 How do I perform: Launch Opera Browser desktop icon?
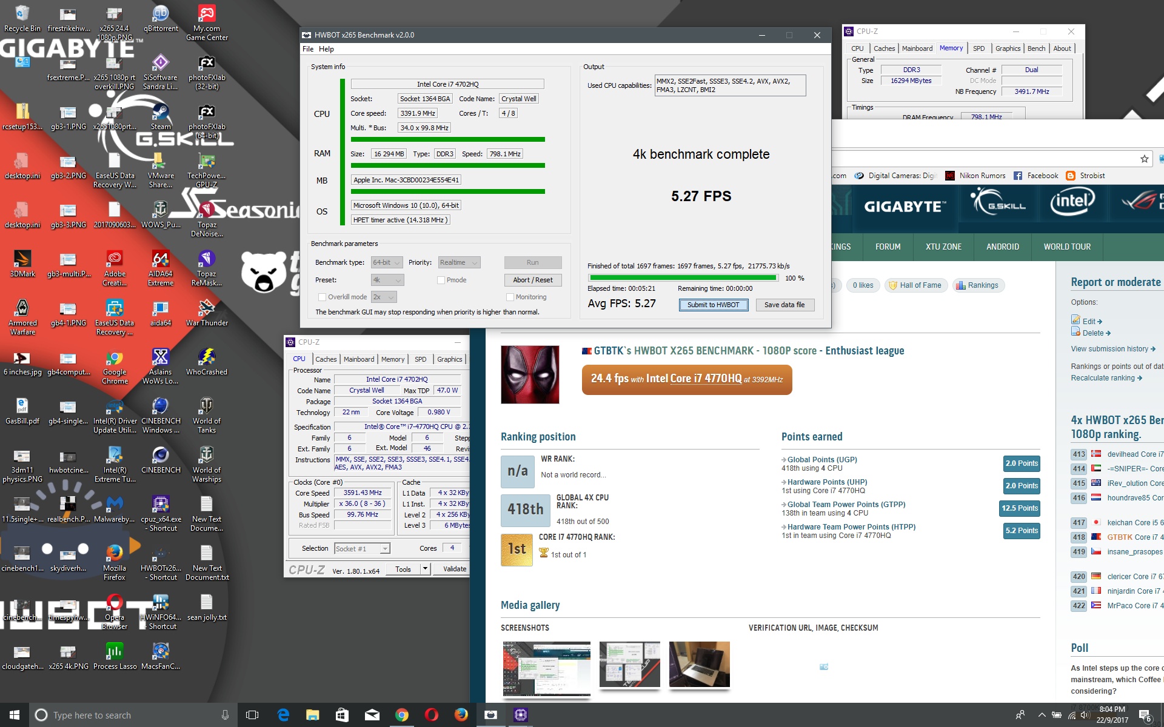tap(115, 612)
